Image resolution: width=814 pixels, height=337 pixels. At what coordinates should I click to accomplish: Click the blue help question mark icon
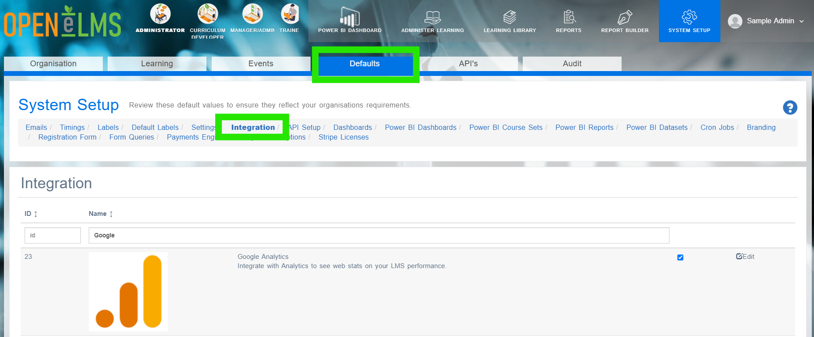pyautogui.click(x=790, y=108)
